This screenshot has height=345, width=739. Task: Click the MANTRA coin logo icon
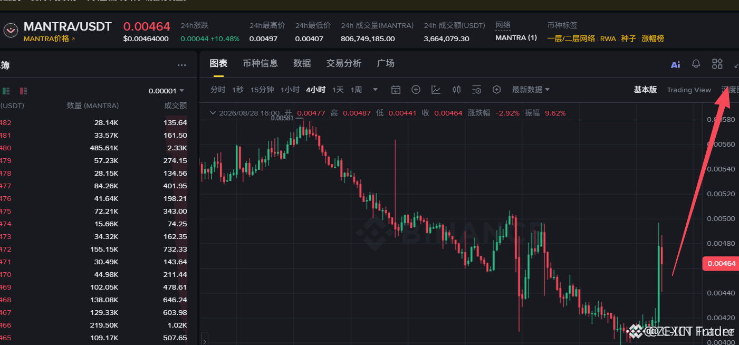point(11,30)
